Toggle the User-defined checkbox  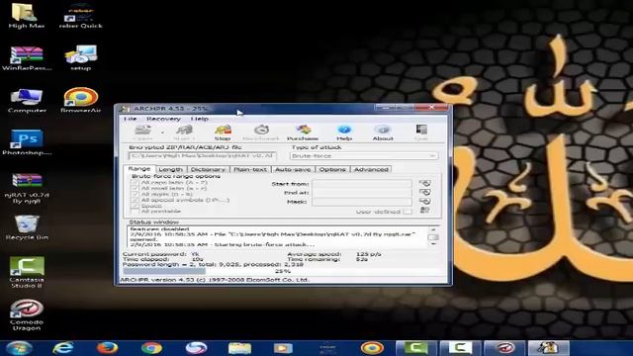click(407, 212)
